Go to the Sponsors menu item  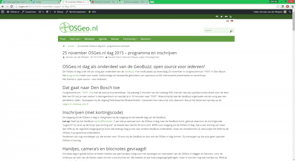pos(145,39)
